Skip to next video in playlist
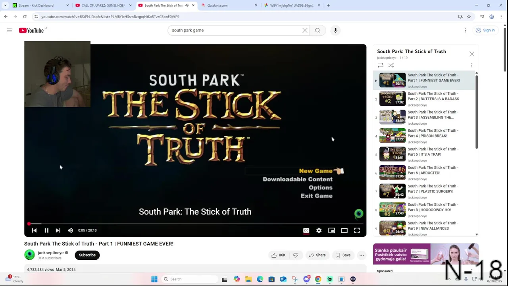Image resolution: width=508 pixels, height=286 pixels. 58,230
